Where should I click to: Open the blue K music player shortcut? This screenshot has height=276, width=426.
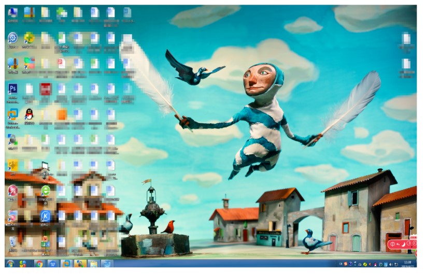46,217
